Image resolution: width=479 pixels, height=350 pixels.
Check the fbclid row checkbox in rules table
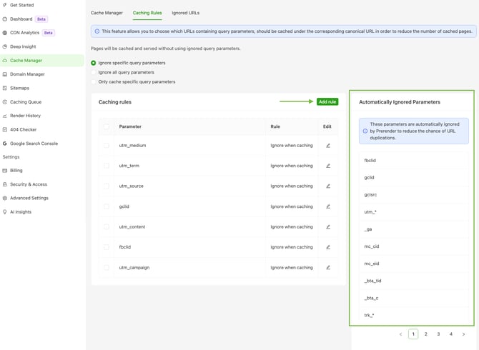(107, 247)
